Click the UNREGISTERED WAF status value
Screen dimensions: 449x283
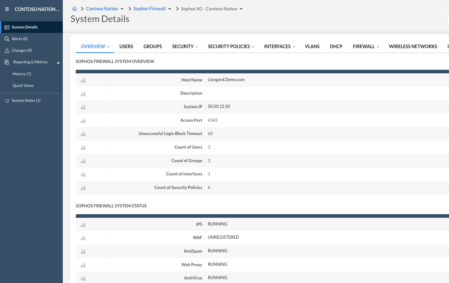tap(223, 237)
